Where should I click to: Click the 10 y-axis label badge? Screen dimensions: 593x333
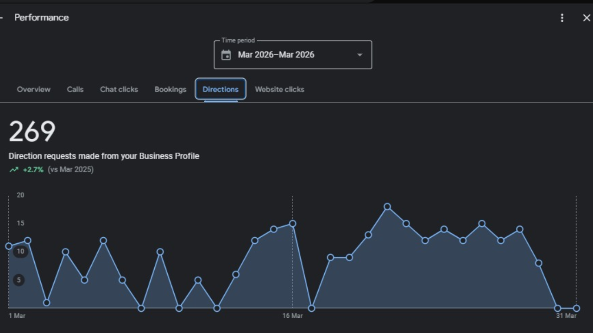coord(20,252)
